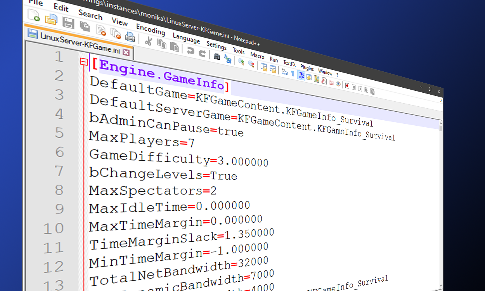
Task: Toggle file monitoring eye icon
Action: [338, 84]
